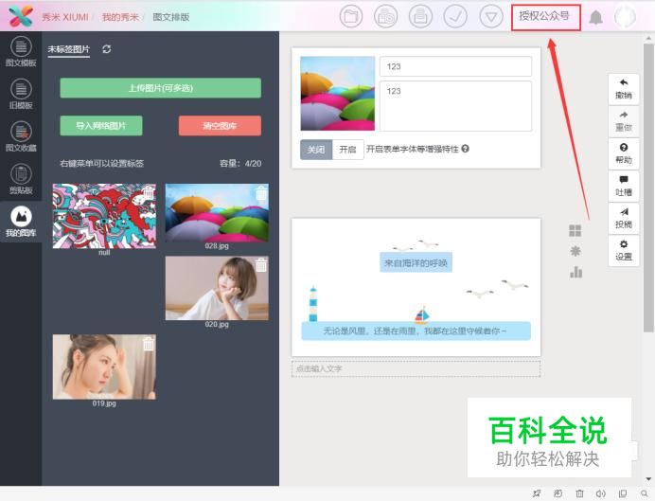Click the red 清空图库 button
The width and height of the screenshot is (655, 501).
[x=220, y=125]
